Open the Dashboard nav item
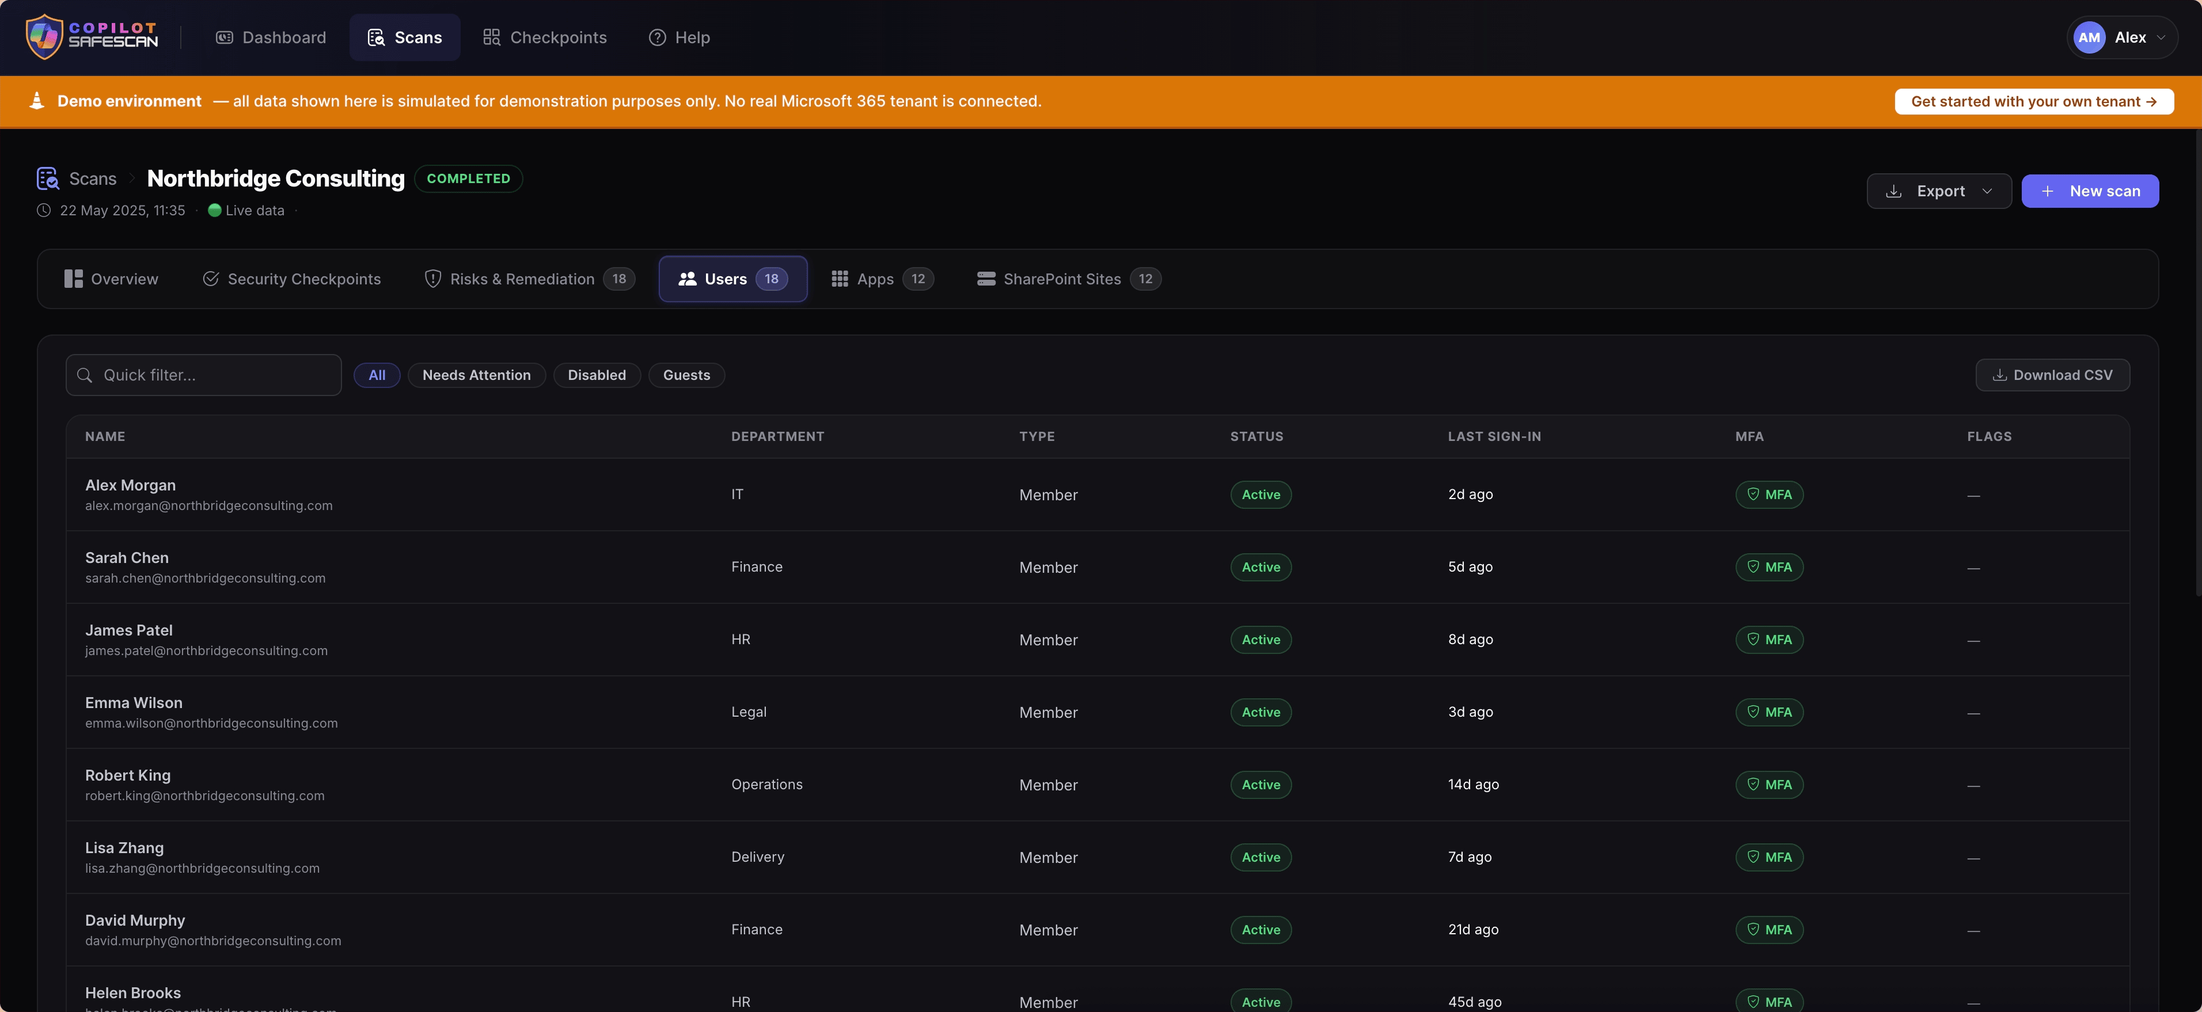 (x=271, y=37)
